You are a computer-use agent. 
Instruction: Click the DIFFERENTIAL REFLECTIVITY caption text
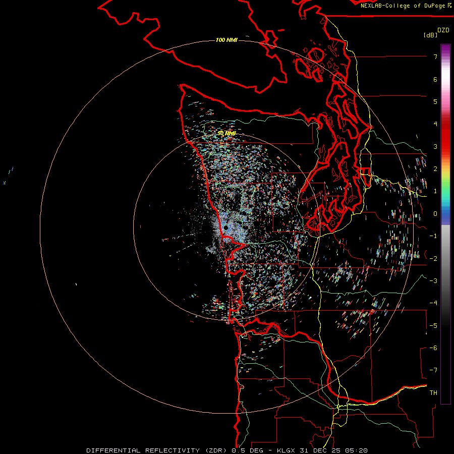[x=143, y=450]
